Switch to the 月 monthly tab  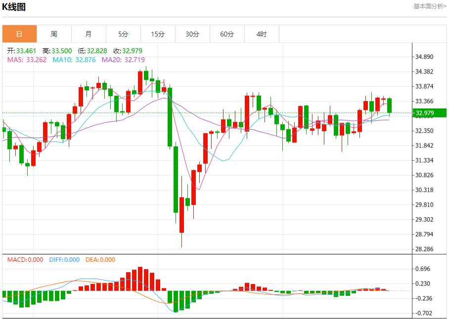point(89,34)
